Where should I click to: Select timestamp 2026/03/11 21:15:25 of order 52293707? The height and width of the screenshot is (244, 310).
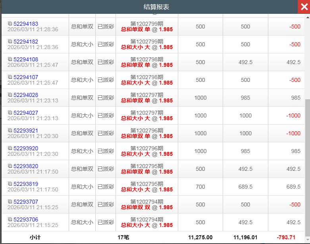pos(33,207)
